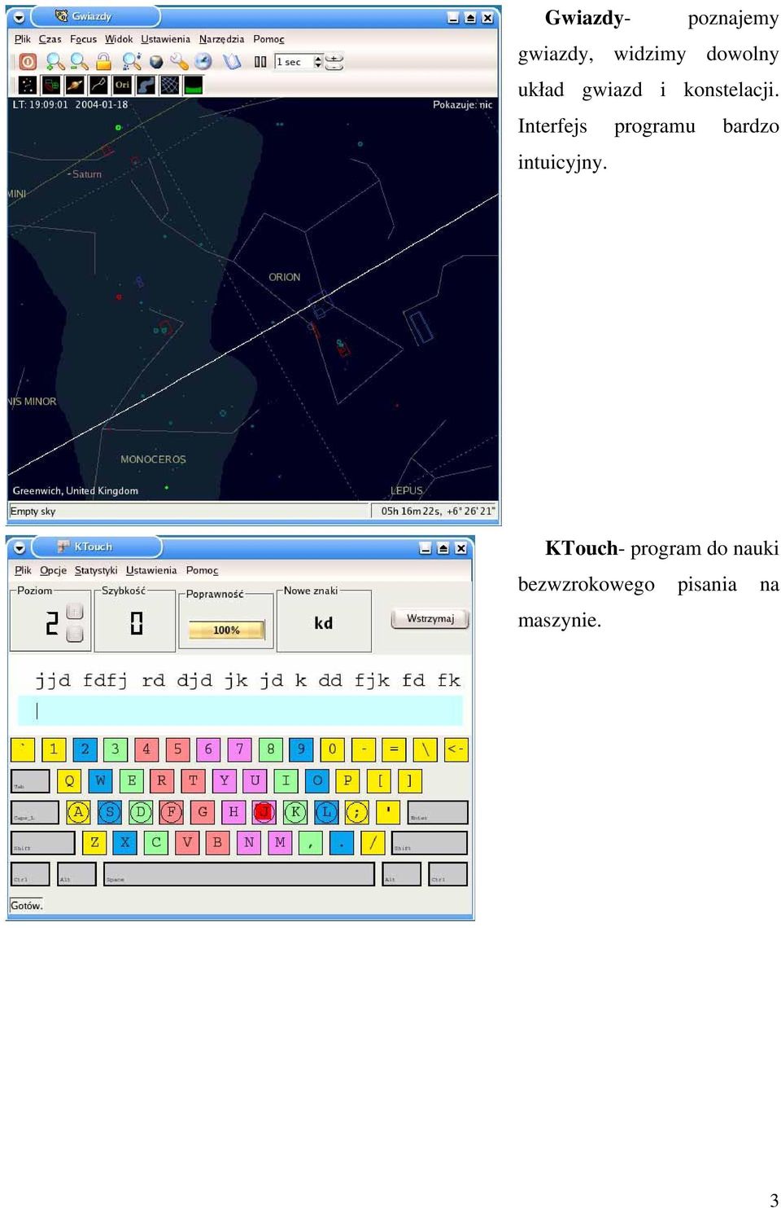This screenshot has height=1208, width=781.
Task: Click the 1 sec field spinner arrows
Action: pyautogui.click(x=318, y=62)
